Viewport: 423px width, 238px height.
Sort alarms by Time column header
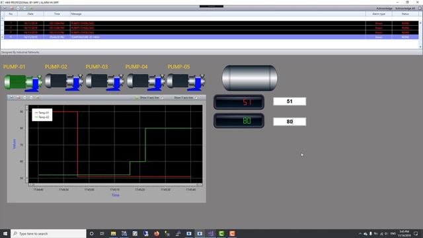coord(57,14)
